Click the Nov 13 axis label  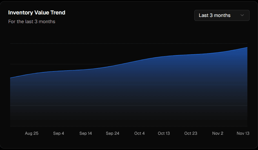click(x=243, y=133)
